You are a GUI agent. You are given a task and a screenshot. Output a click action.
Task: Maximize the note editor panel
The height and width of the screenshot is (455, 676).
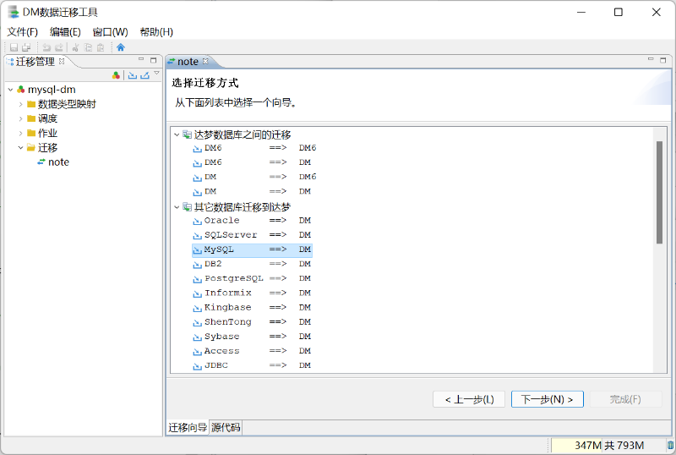tap(663, 60)
